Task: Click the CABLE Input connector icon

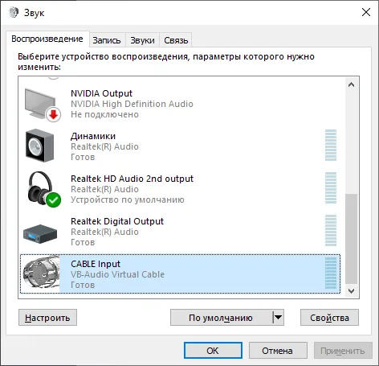Action: tap(41, 273)
